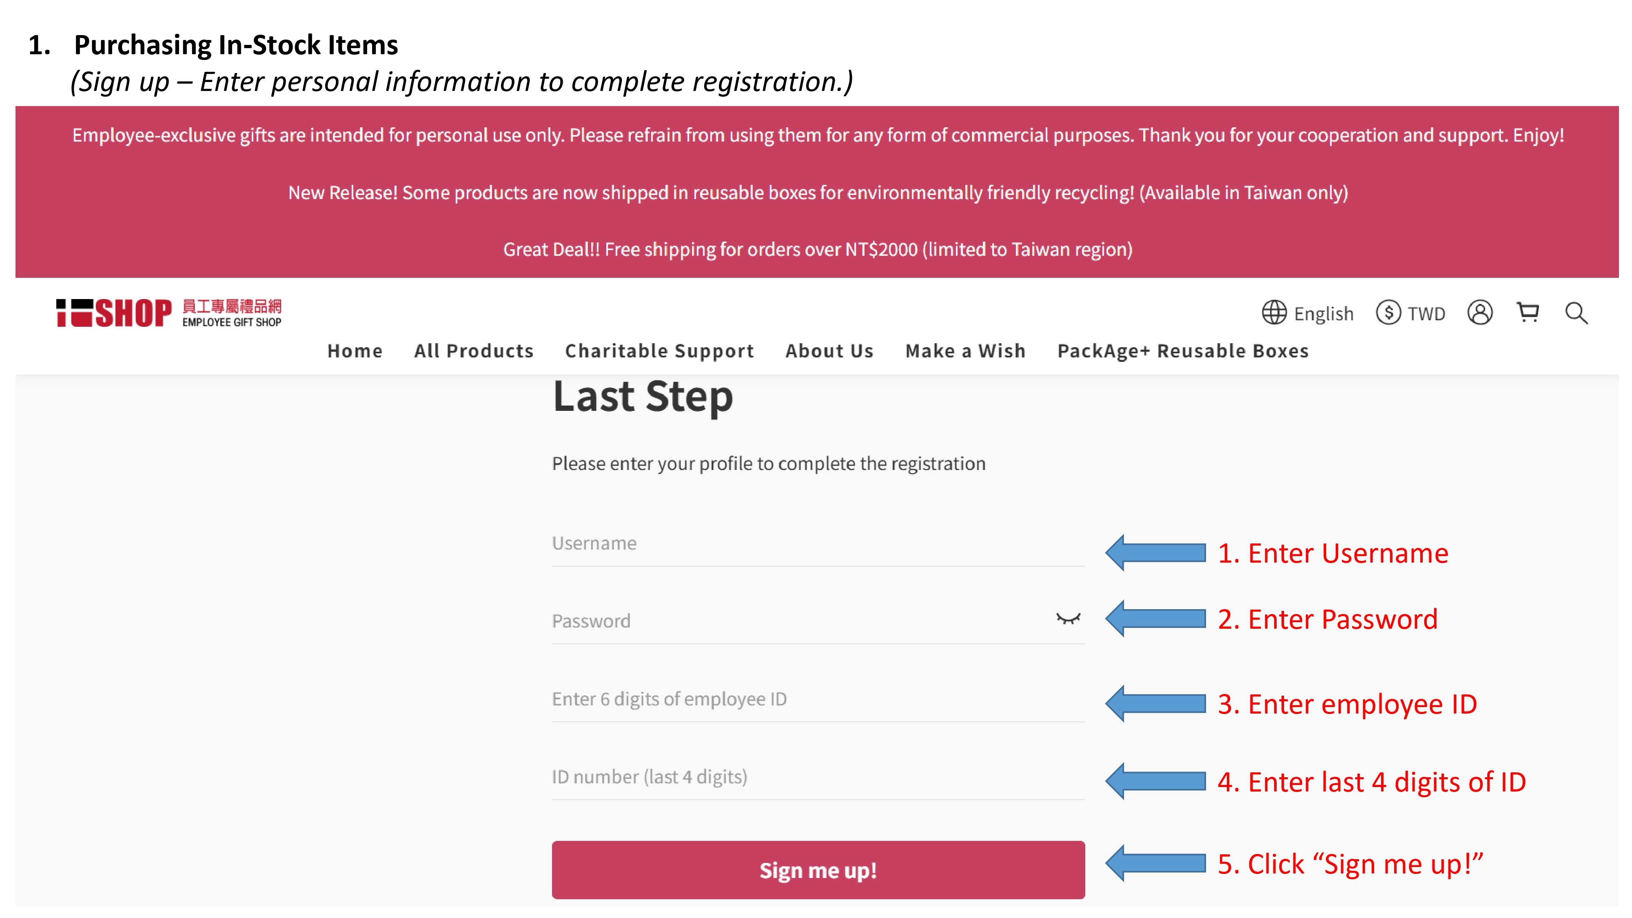Click the employee ID 6 digits field
Image resolution: width=1632 pixels, height=918 pixels.
coord(818,699)
